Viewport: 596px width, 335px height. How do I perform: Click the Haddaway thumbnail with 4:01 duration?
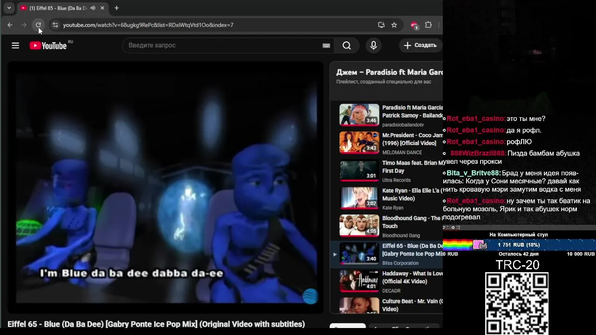click(x=359, y=281)
